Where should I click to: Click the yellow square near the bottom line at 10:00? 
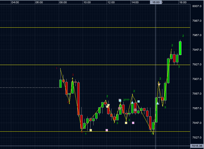(x=91, y=130)
